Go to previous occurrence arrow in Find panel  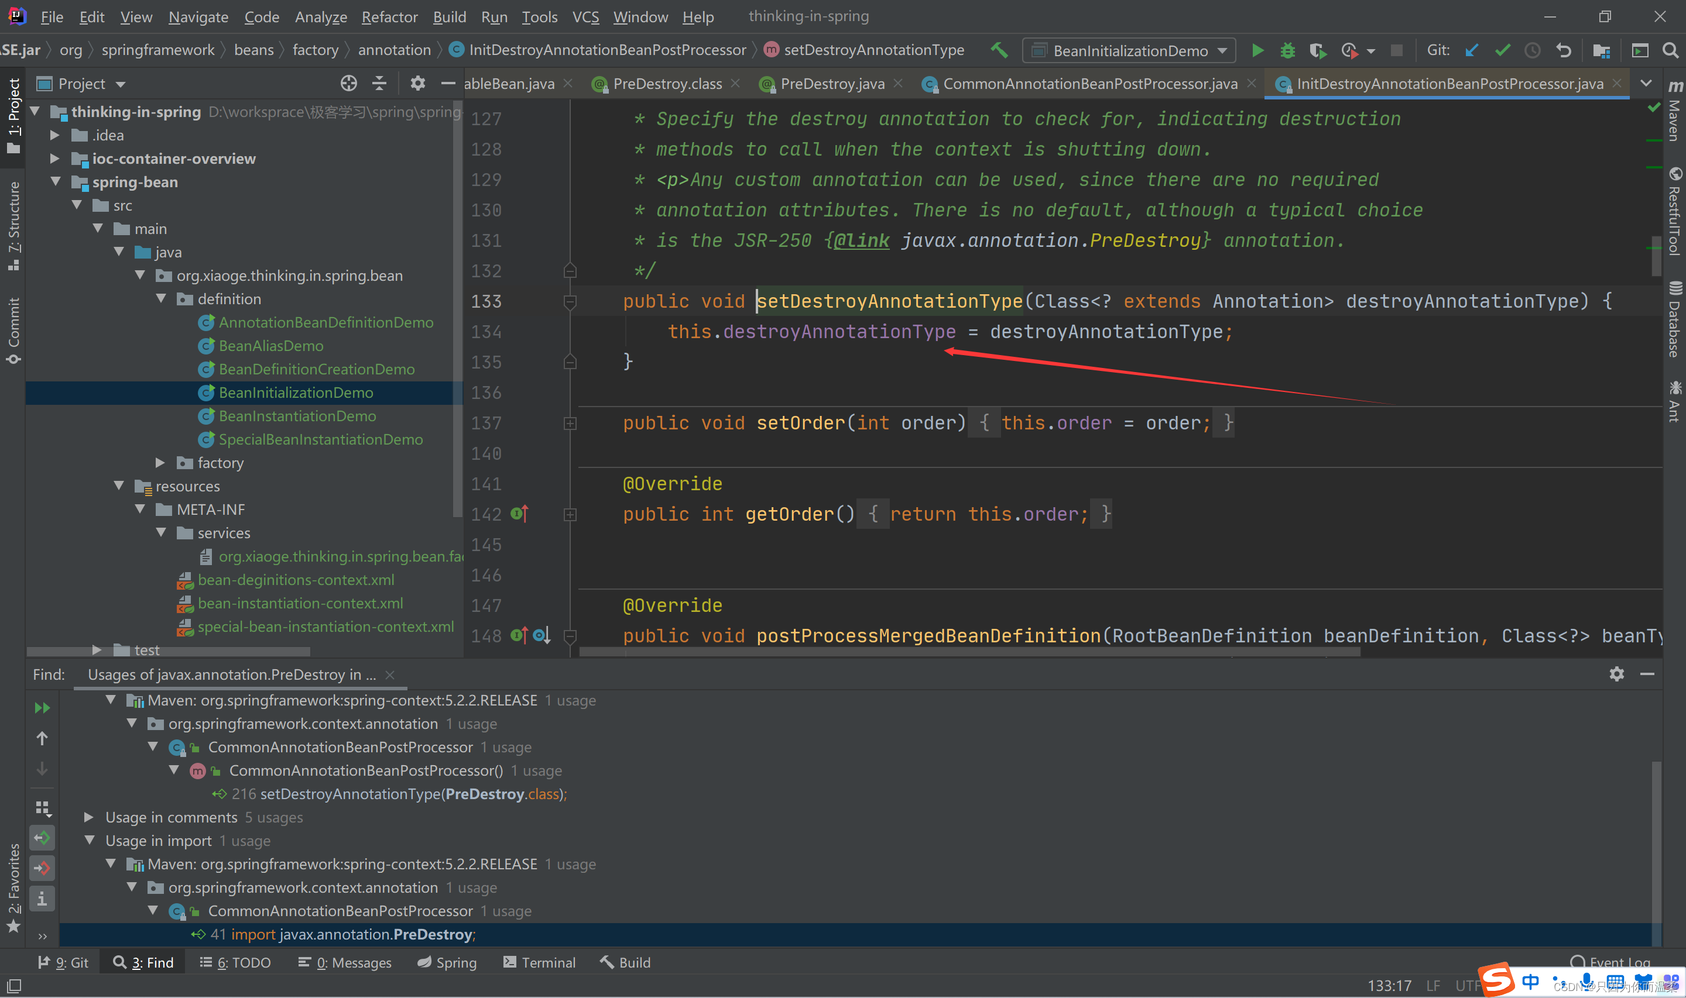(42, 738)
